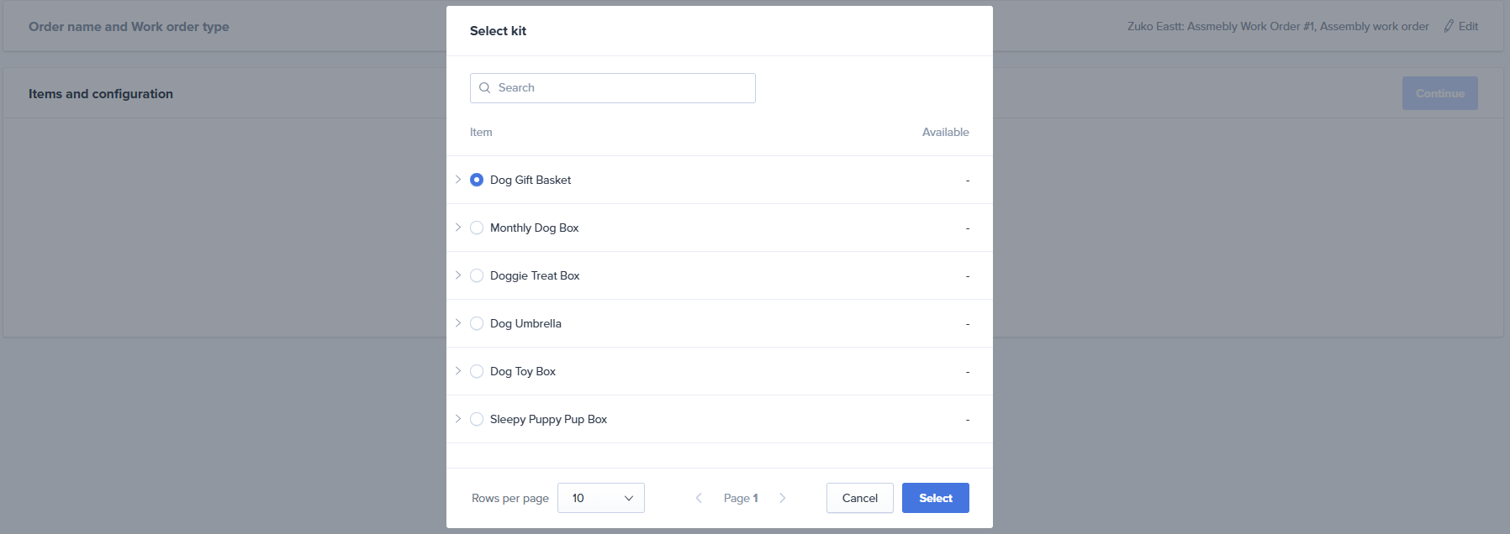
Task: Cancel the Select kit dialog
Action: point(859,498)
